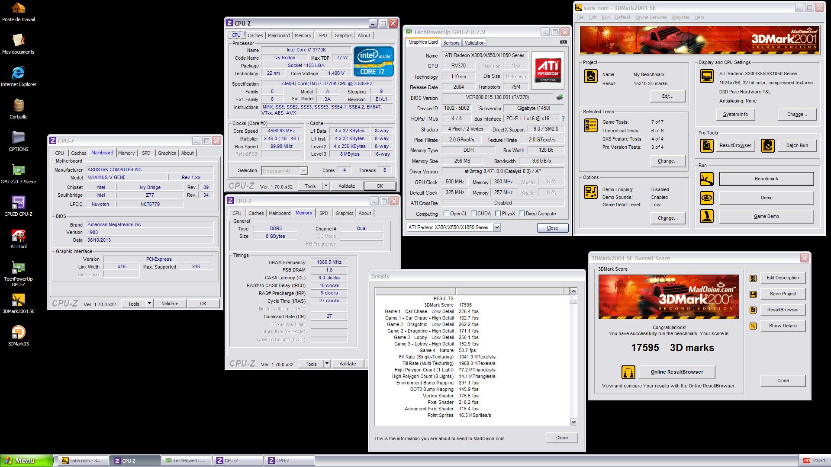This screenshot has height=467, width=831.
Task: Open Graphics tab in CPU-Z Memory window
Action: (344, 213)
